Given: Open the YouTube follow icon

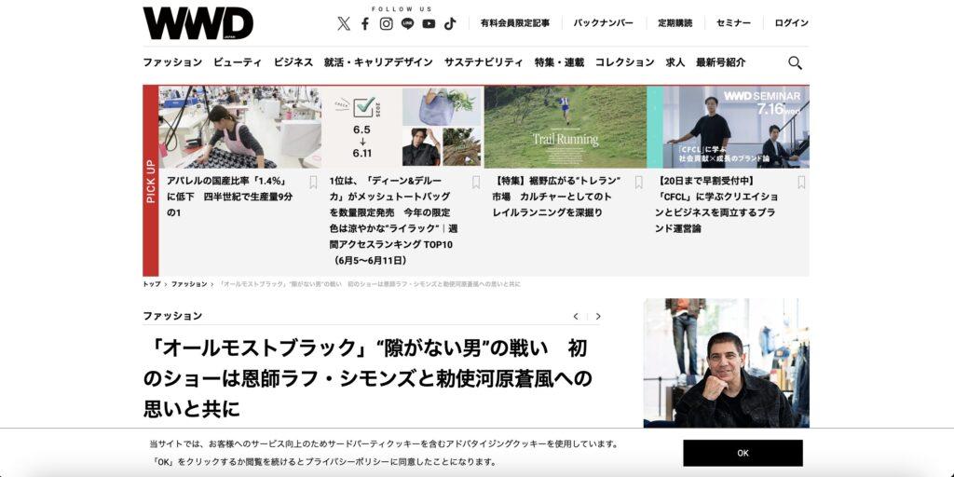Looking at the screenshot, I should pyautogui.click(x=429, y=23).
